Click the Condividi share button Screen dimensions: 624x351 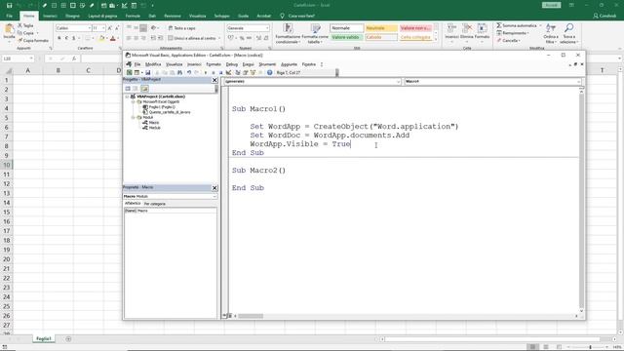604,16
